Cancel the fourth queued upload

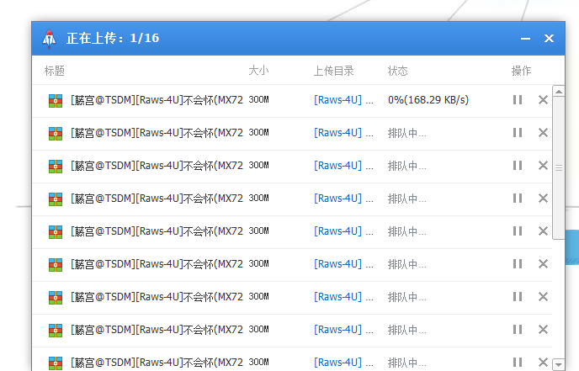tap(543, 199)
